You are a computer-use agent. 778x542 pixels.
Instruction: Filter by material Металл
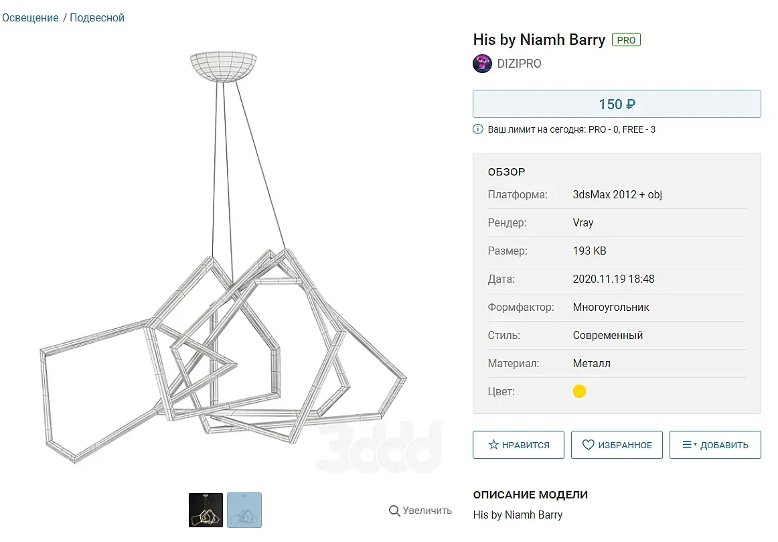(591, 364)
